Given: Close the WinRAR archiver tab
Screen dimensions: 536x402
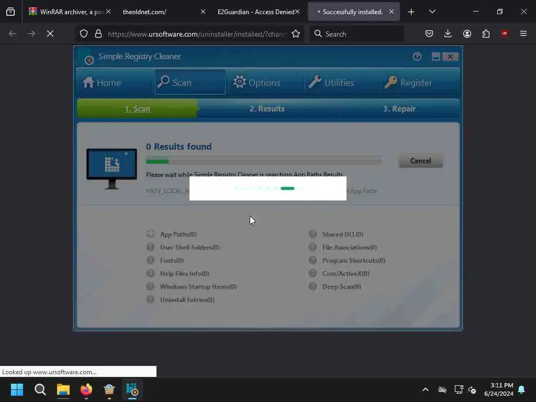Looking at the screenshot, I should (108, 12).
